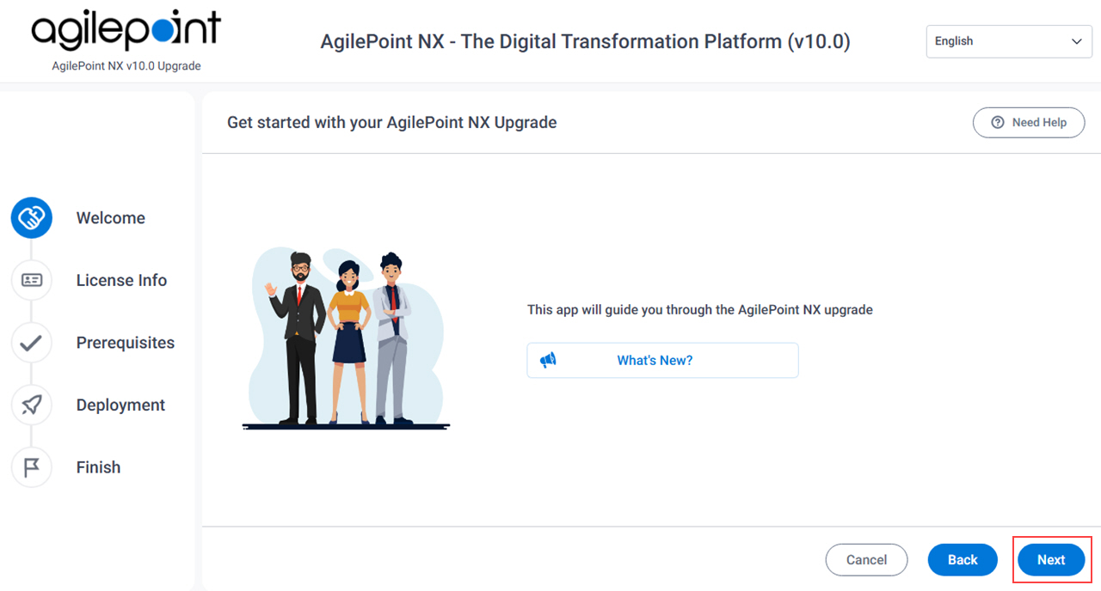The width and height of the screenshot is (1101, 591).
Task: Click 'Get started with your AgilePoint NX Upgrade' heading
Action: (x=392, y=123)
